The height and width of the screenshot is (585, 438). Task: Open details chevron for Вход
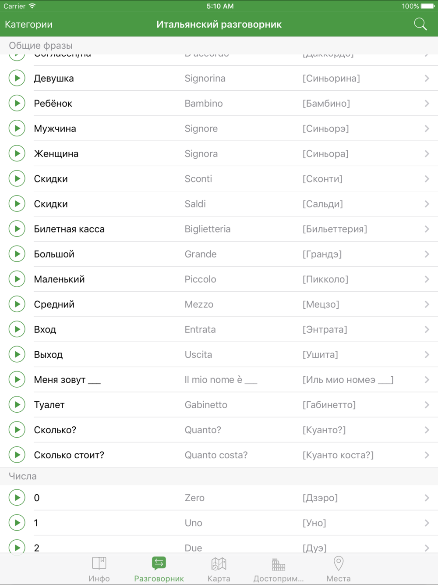point(427,329)
